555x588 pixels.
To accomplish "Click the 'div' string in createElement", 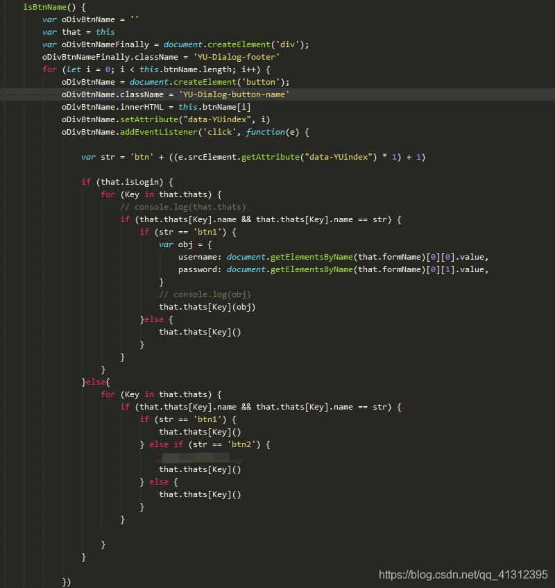I will pos(287,44).
